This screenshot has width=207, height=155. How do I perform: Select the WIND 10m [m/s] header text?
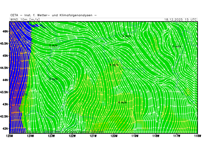tap(25, 20)
